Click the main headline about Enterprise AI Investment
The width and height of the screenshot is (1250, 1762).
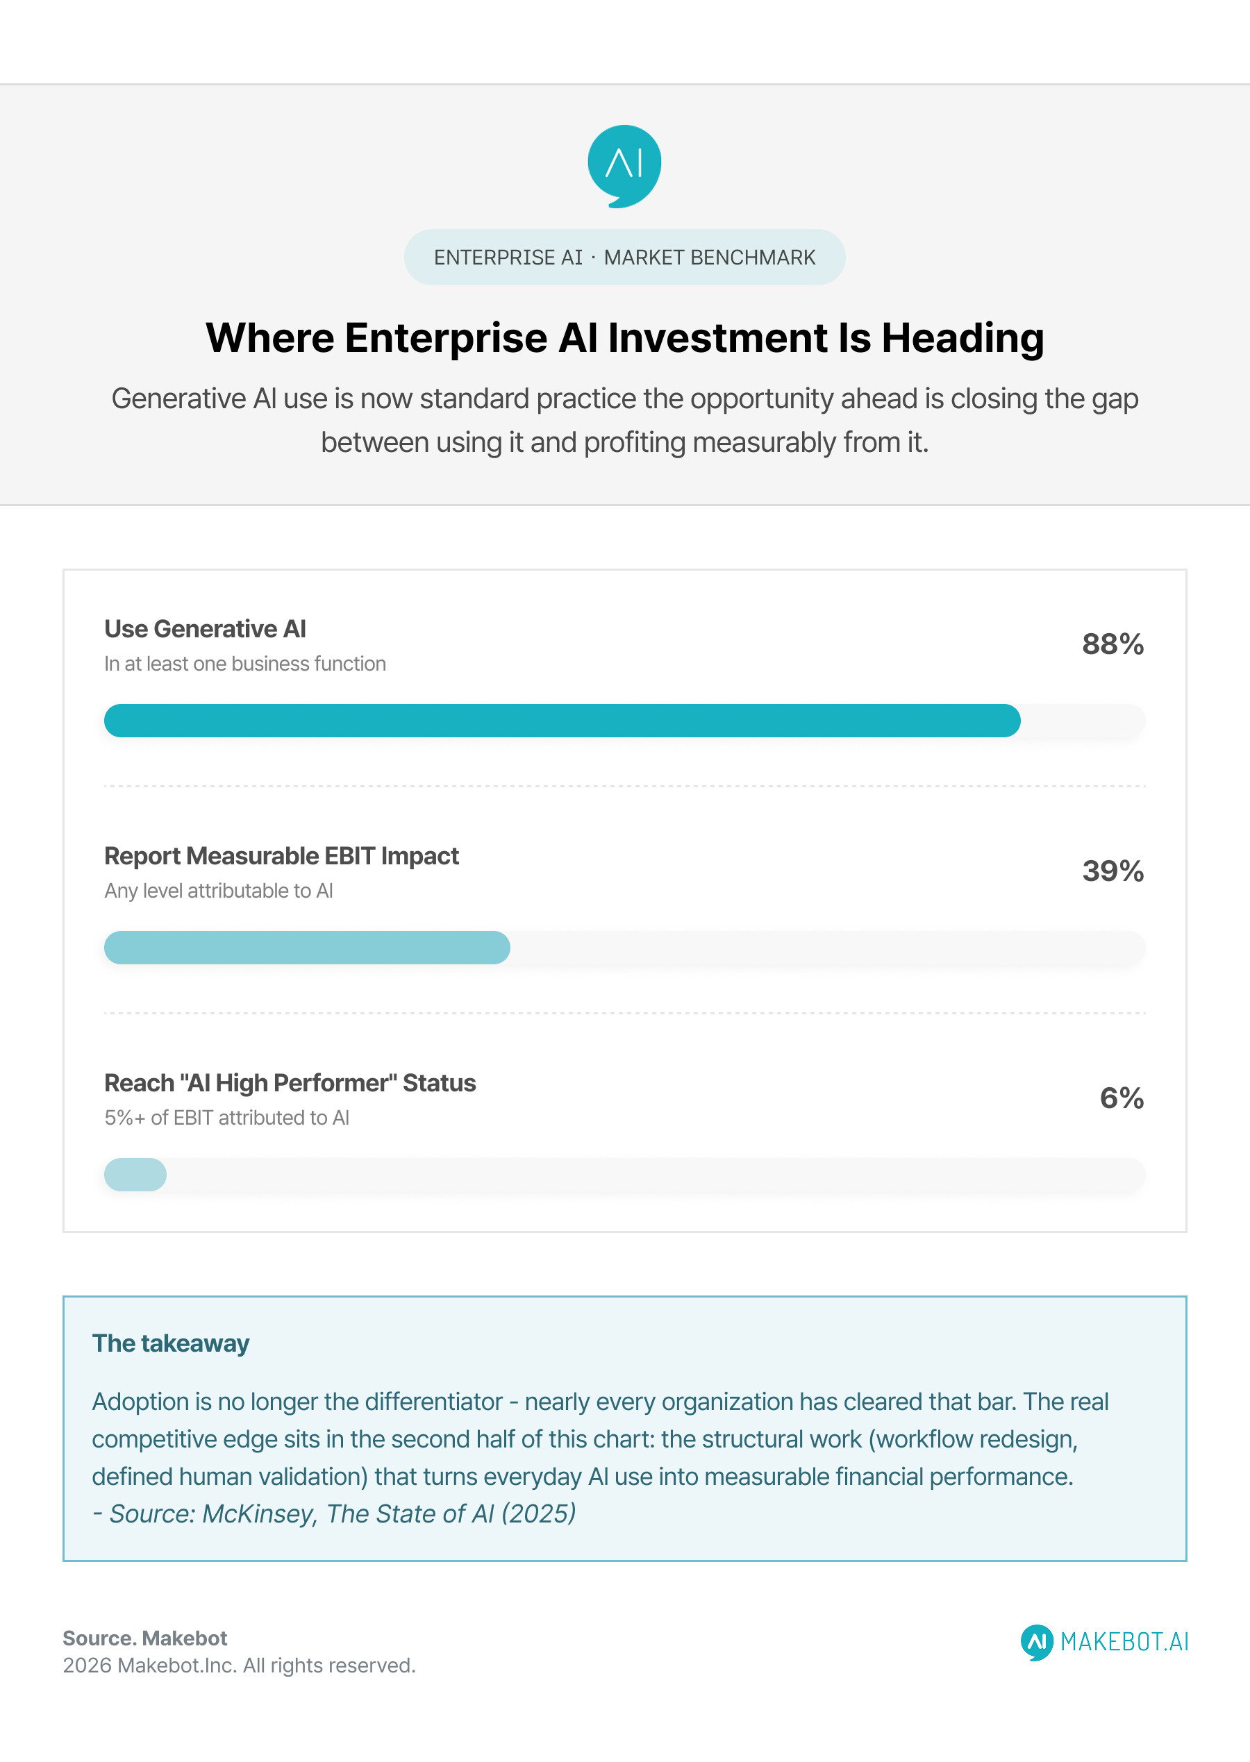point(624,338)
